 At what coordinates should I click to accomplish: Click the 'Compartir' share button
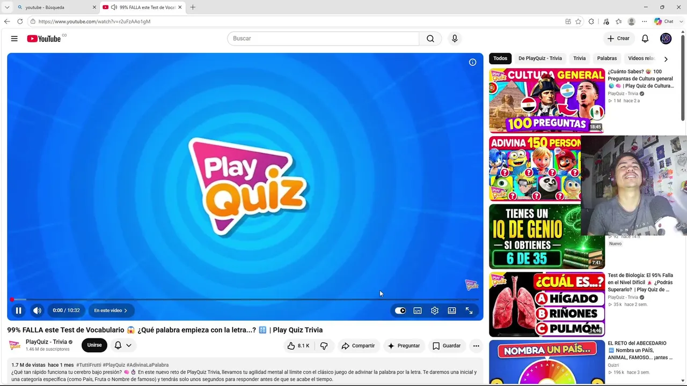point(358,346)
